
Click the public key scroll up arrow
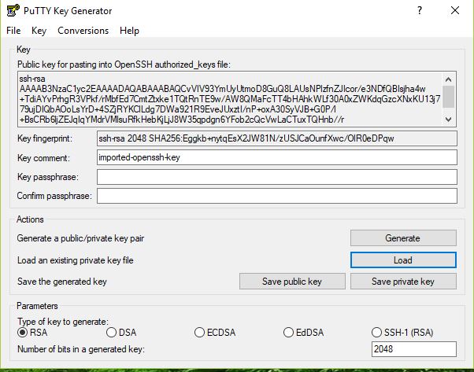(x=449, y=79)
